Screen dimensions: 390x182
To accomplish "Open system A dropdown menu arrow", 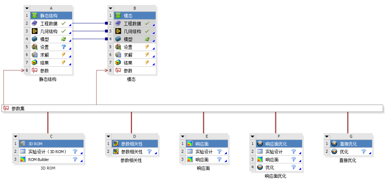I will click(x=27, y=8).
